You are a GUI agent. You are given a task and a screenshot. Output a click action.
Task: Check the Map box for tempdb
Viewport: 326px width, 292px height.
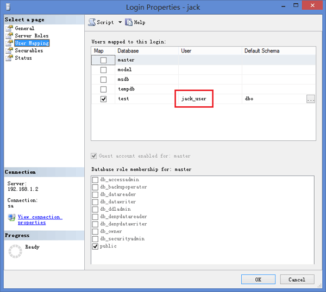(103, 89)
